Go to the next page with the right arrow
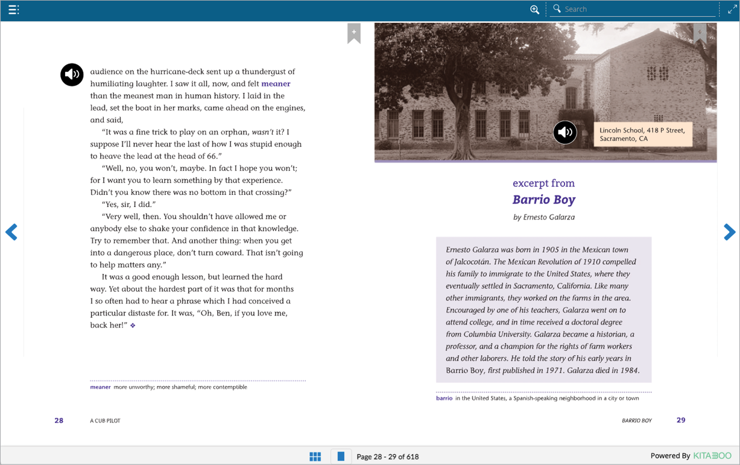740x465 pixels. [729, 232]
